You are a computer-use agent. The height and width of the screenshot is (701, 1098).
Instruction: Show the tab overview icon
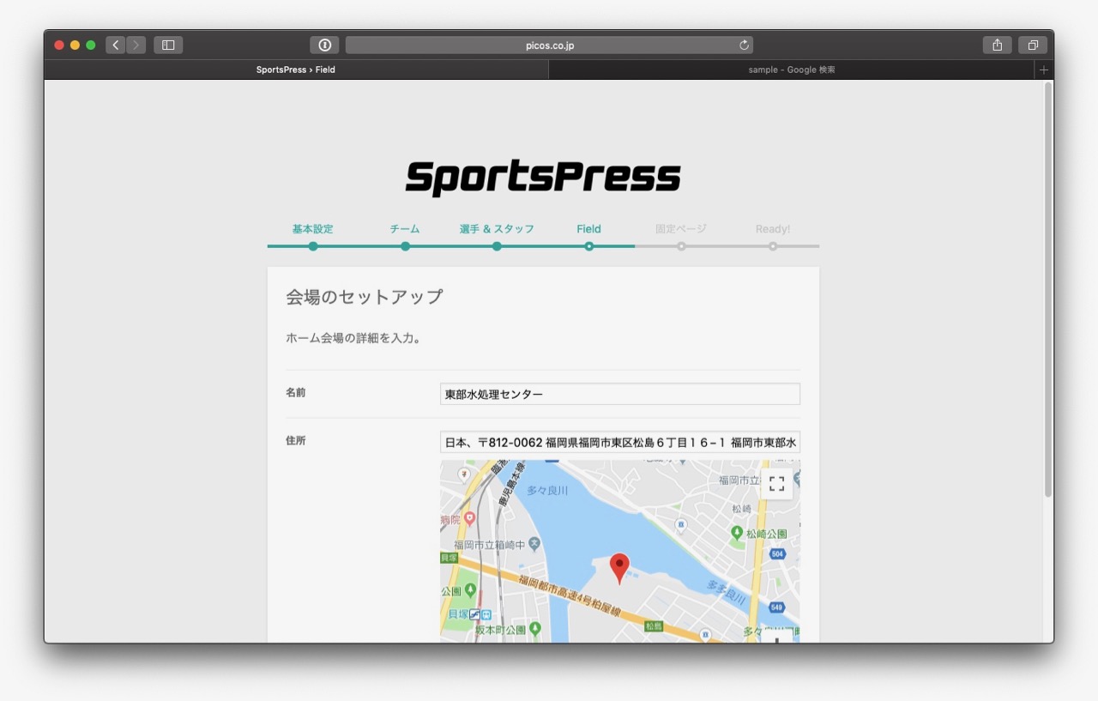tap(1033, 45)
